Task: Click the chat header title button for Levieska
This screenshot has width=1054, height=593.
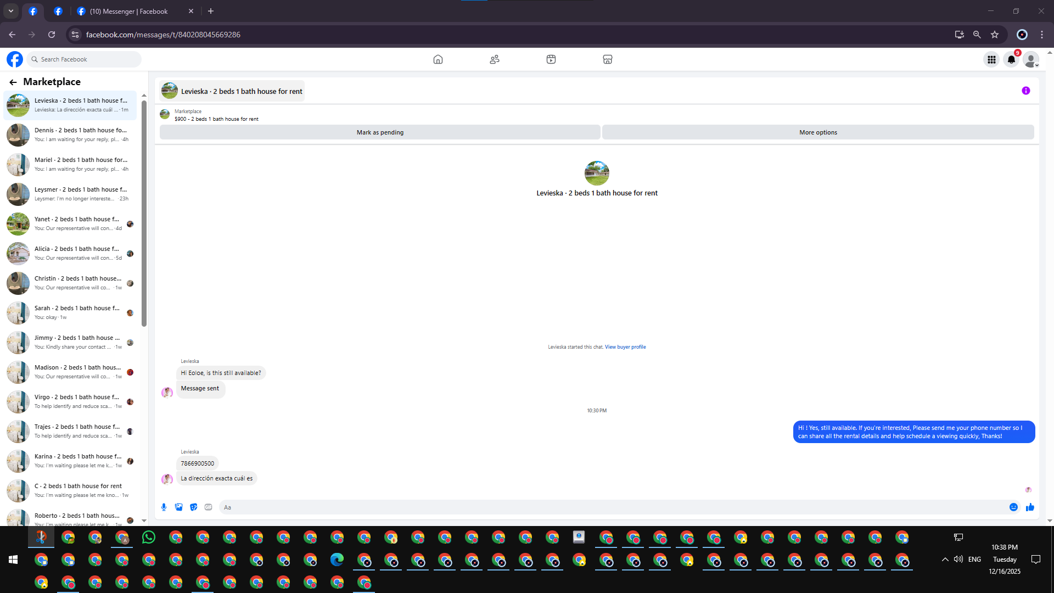Action: (x=232, y=91)
